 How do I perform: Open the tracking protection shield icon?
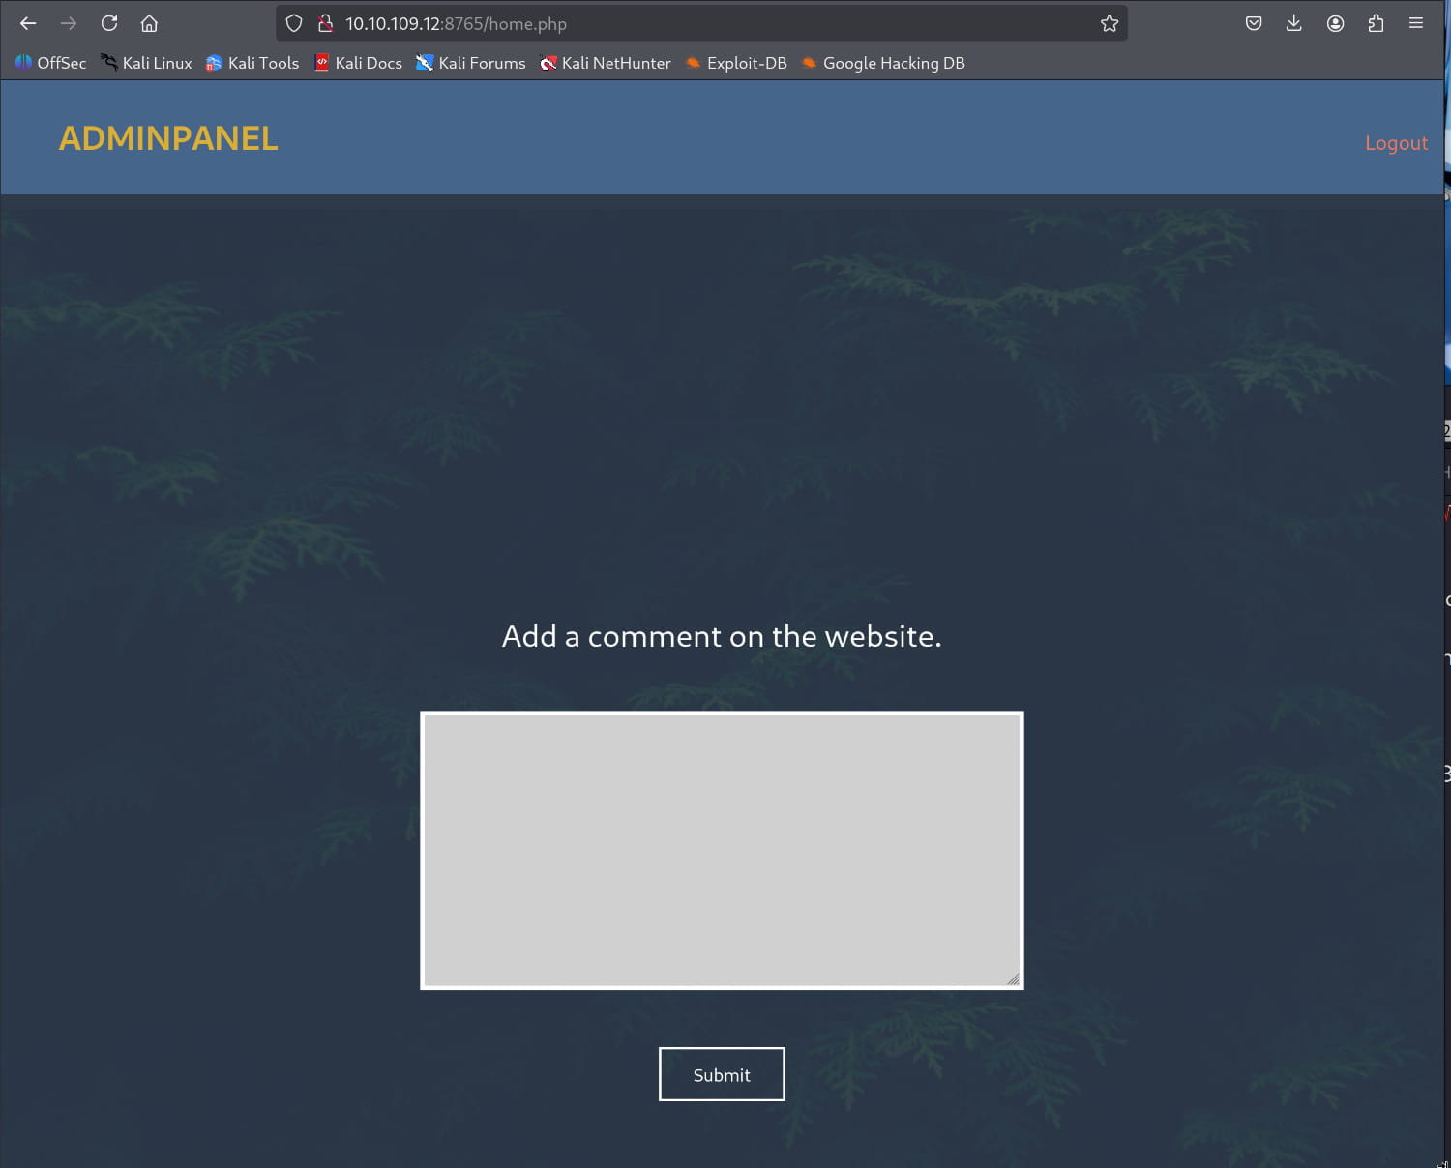tap(294, 23)
